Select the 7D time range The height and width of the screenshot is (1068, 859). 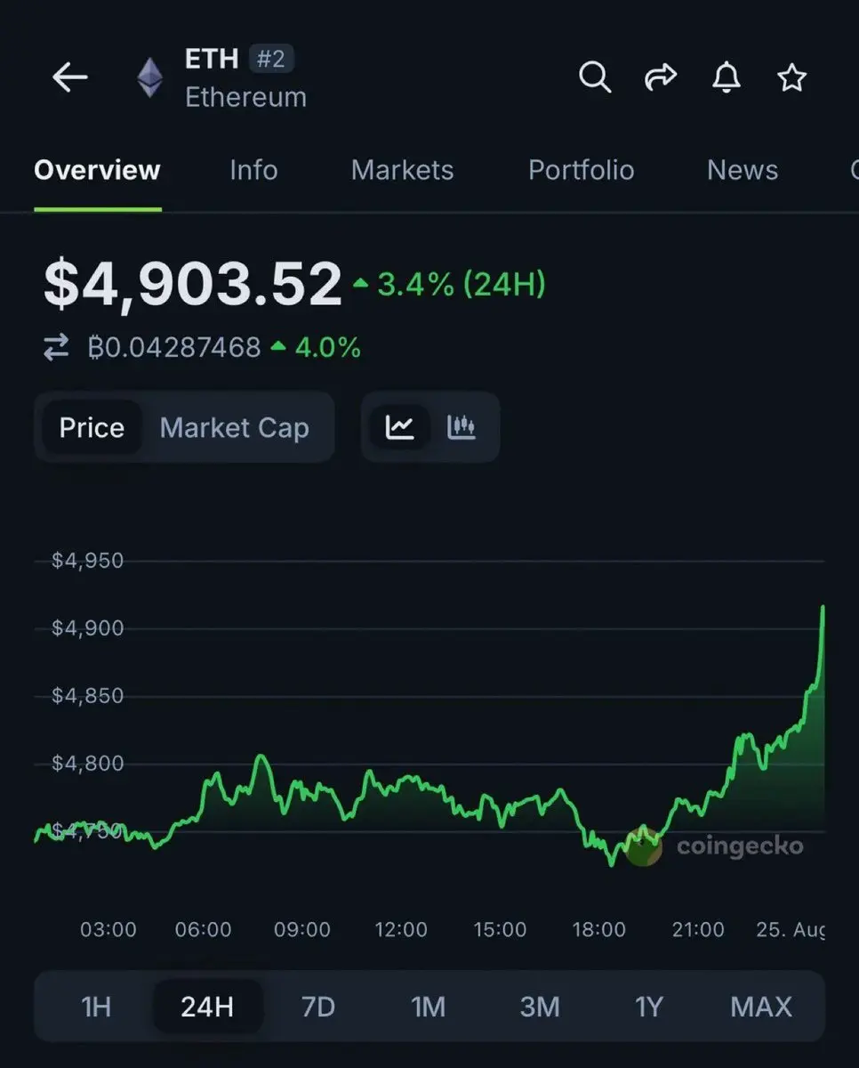[x=318, y=1007]
